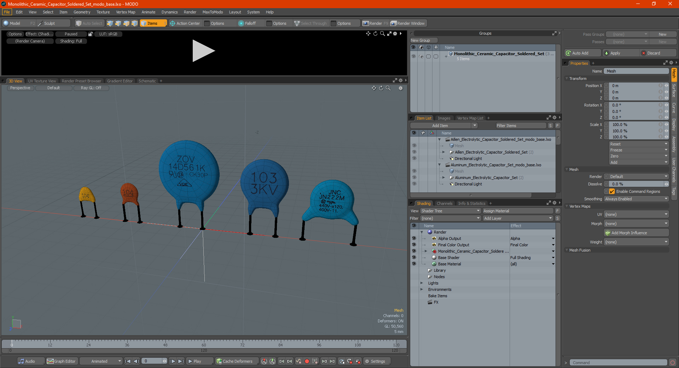This screenshot has height=368, width=679.
Task: Edit the mesh Name field
Action: click(636, 71)
